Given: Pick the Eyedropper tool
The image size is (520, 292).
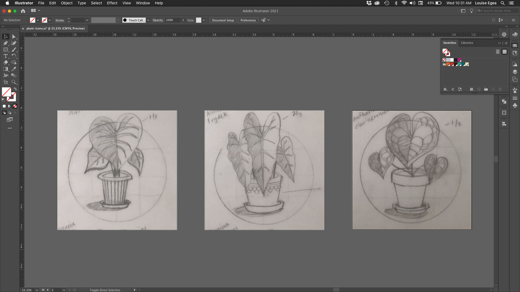Looking at the screenshot, I should 14,69.
